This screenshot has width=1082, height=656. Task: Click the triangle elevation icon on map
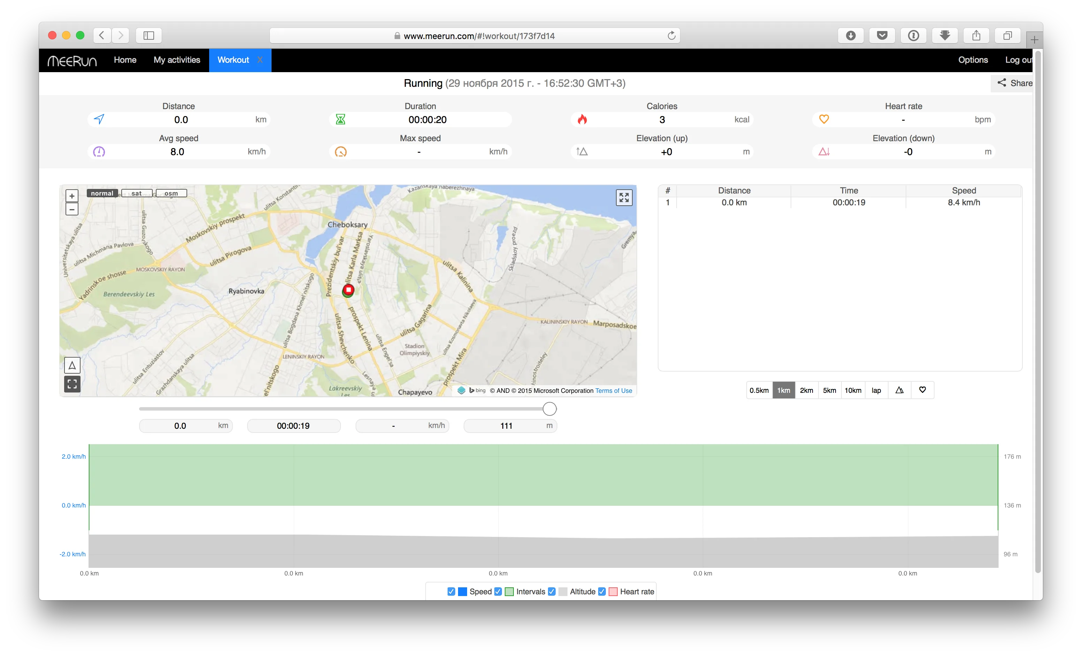72,365
